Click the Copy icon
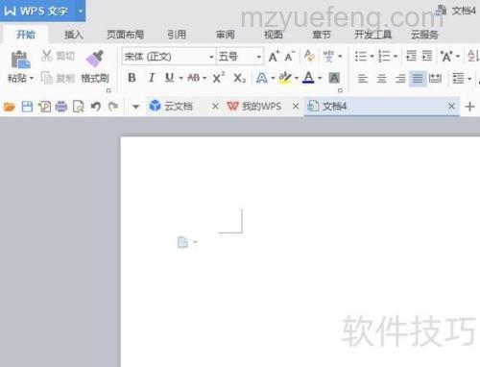 pos(47,78)
